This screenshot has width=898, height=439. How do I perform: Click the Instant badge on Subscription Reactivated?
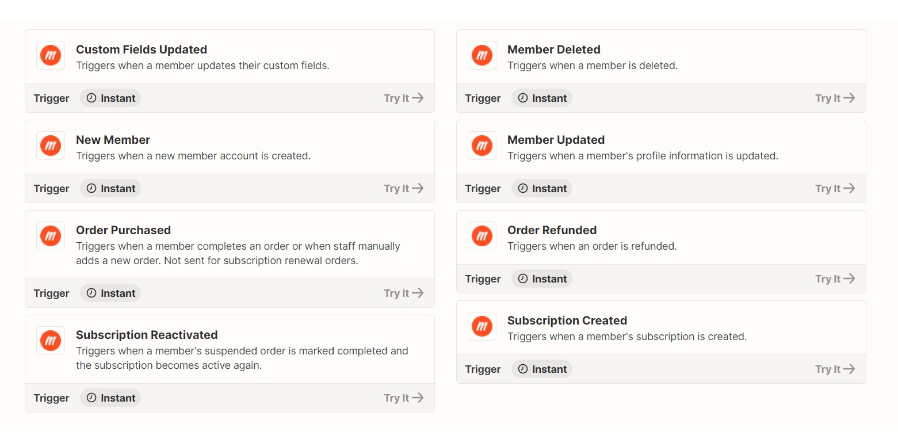coord(110,398)
